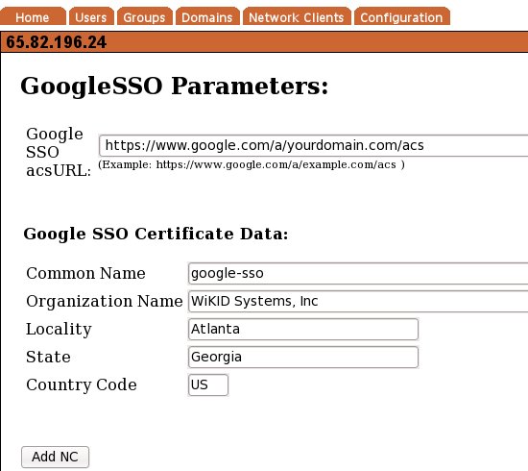528x471 pixels.
Task: Select the Network Clients tab
Action: pos(297,16)
